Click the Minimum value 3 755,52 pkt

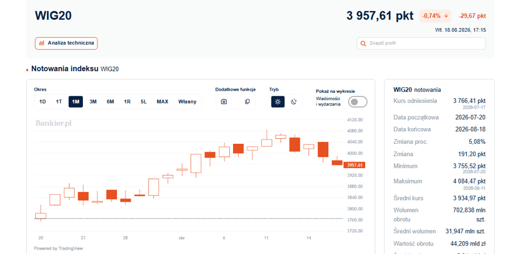[469, 166]
